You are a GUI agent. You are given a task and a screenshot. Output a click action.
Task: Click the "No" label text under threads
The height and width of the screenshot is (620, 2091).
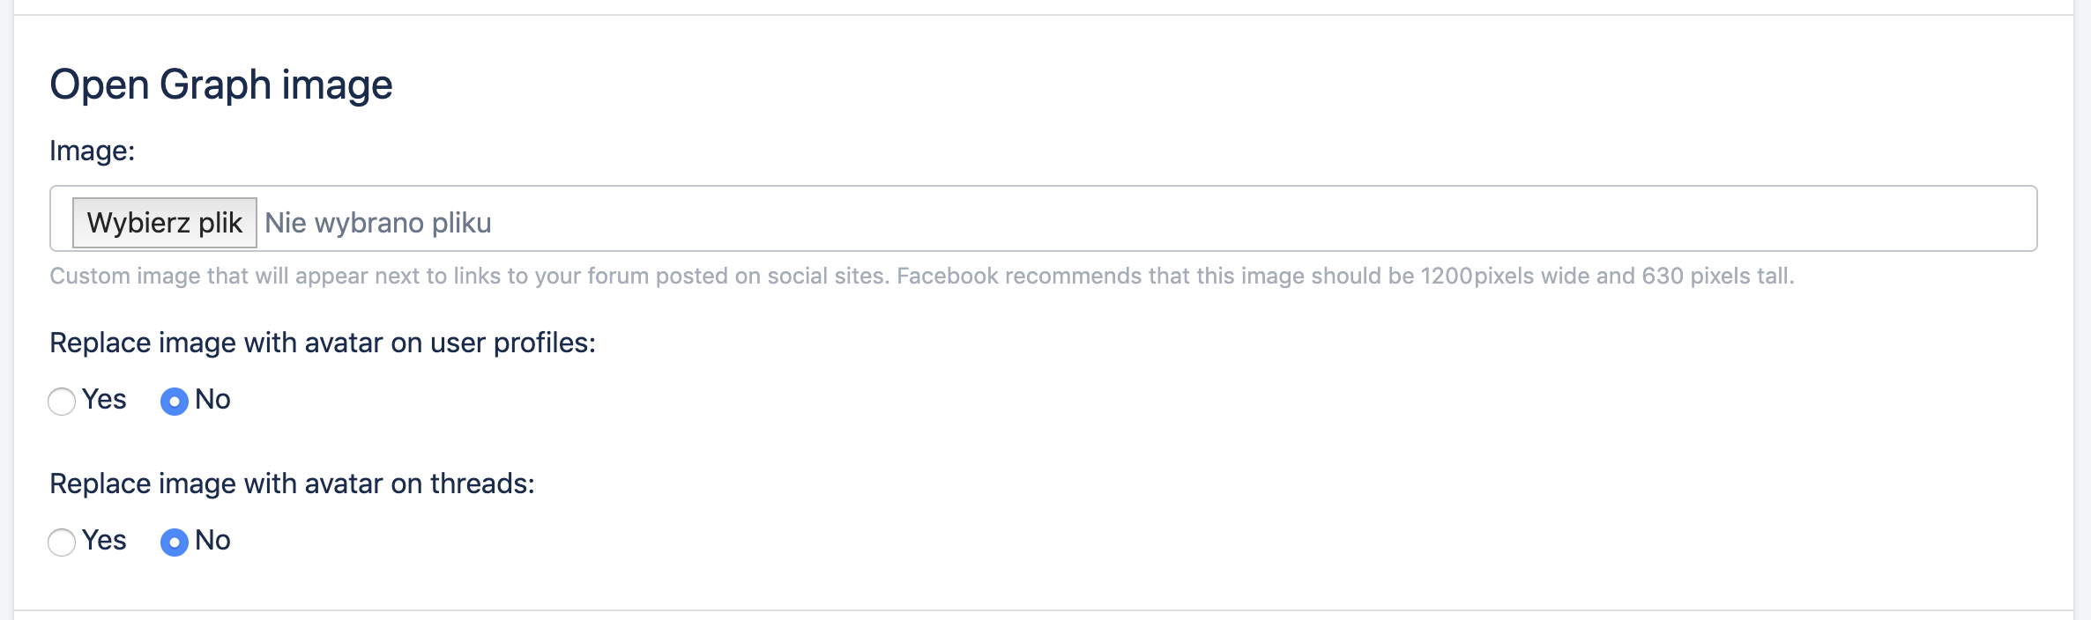click(x=212, y=541)
